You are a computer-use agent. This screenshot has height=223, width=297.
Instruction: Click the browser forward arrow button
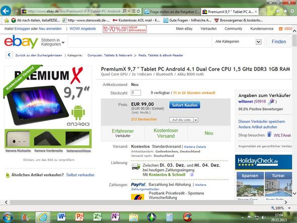16,11
